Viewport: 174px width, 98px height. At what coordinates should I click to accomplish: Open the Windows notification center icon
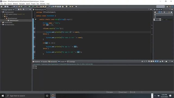coord(170,96)
